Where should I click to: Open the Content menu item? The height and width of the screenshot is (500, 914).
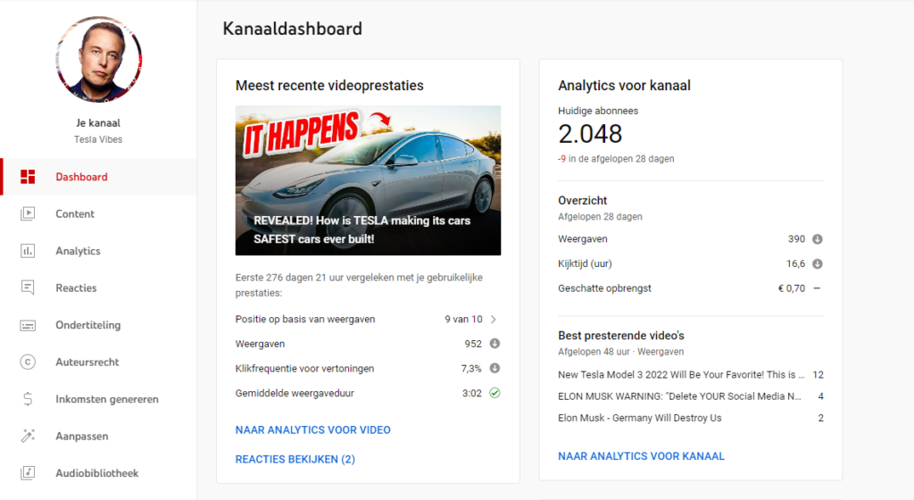point(75,214)
